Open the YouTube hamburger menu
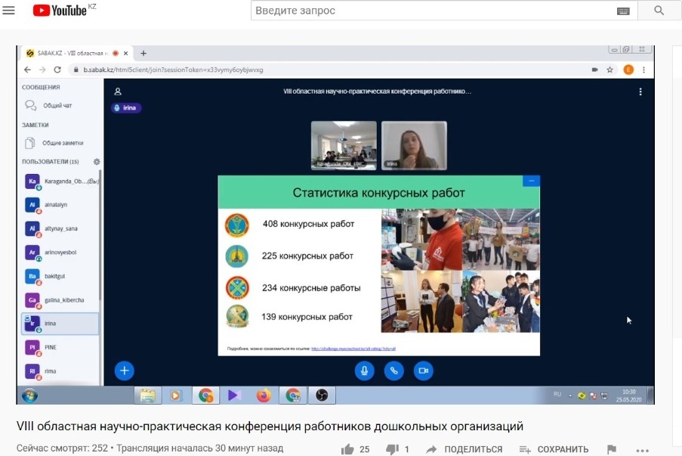This screenshot has width=682, height=456. [9, 11]
